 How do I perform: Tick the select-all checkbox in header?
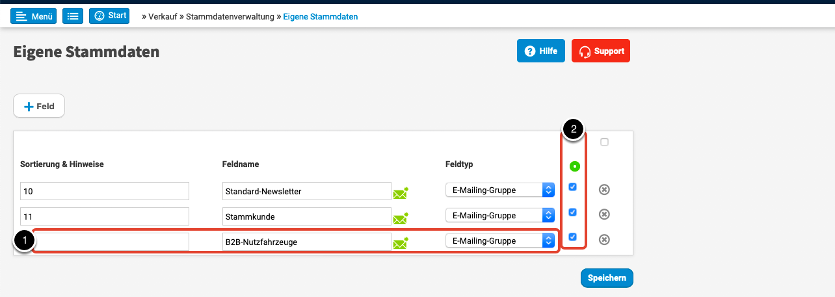click(x=604, y=142)
